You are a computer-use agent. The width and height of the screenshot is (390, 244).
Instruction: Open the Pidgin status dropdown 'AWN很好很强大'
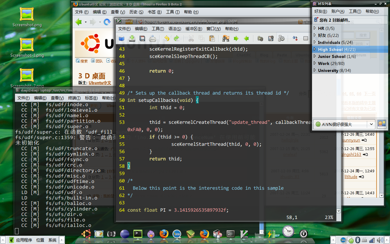[x=344, y=124]
